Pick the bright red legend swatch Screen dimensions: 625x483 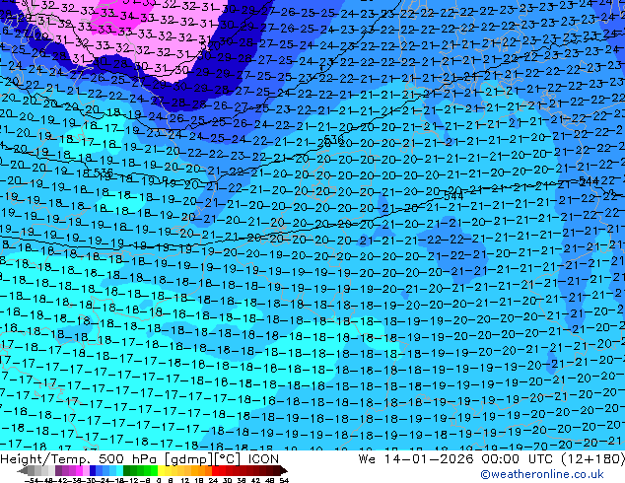215,471
